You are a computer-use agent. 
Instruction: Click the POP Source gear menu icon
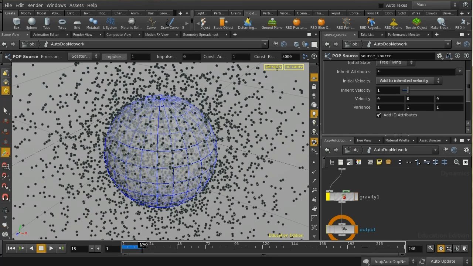pyautogui.click(x=439, y=56)
